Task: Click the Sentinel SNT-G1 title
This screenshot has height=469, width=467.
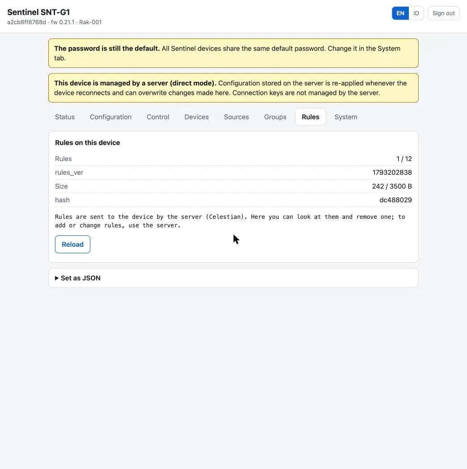Action: (x=38, y=12)
